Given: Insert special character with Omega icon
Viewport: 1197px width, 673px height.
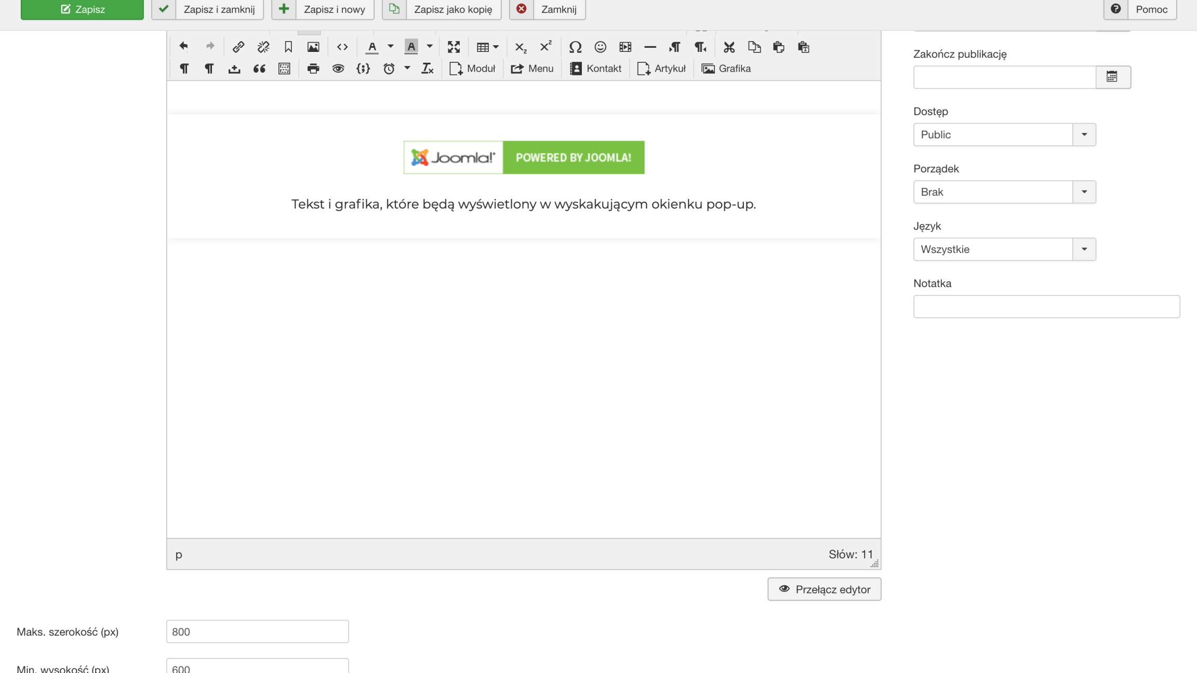Looking at the screenshot, I should (x=575, y=47).
